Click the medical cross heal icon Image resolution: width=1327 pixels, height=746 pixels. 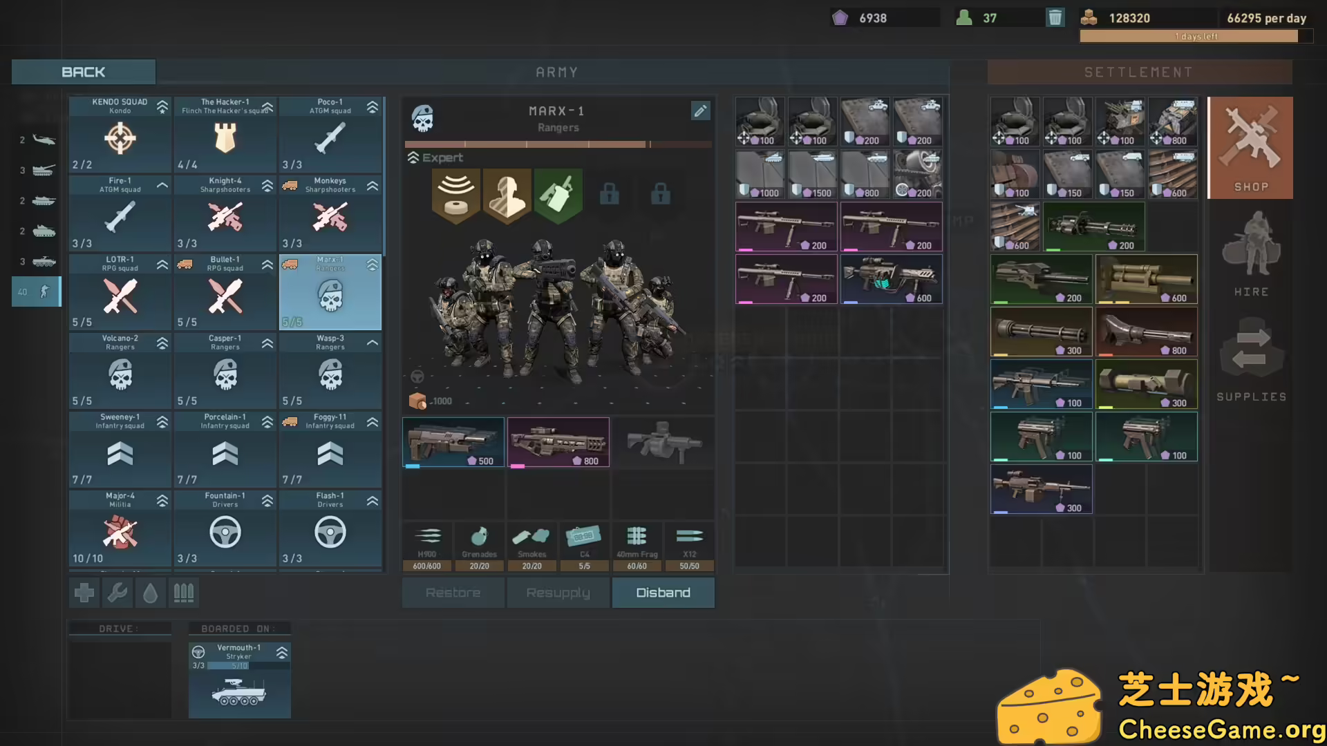[84, 593]
